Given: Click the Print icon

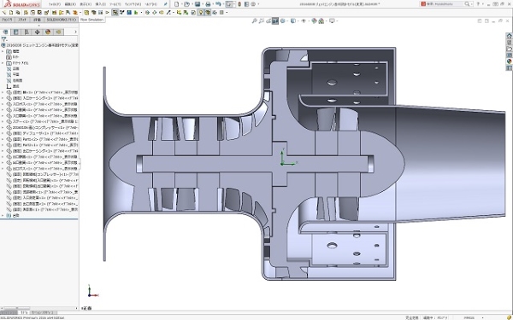Looking at the screenshot, I should [208, 4].
